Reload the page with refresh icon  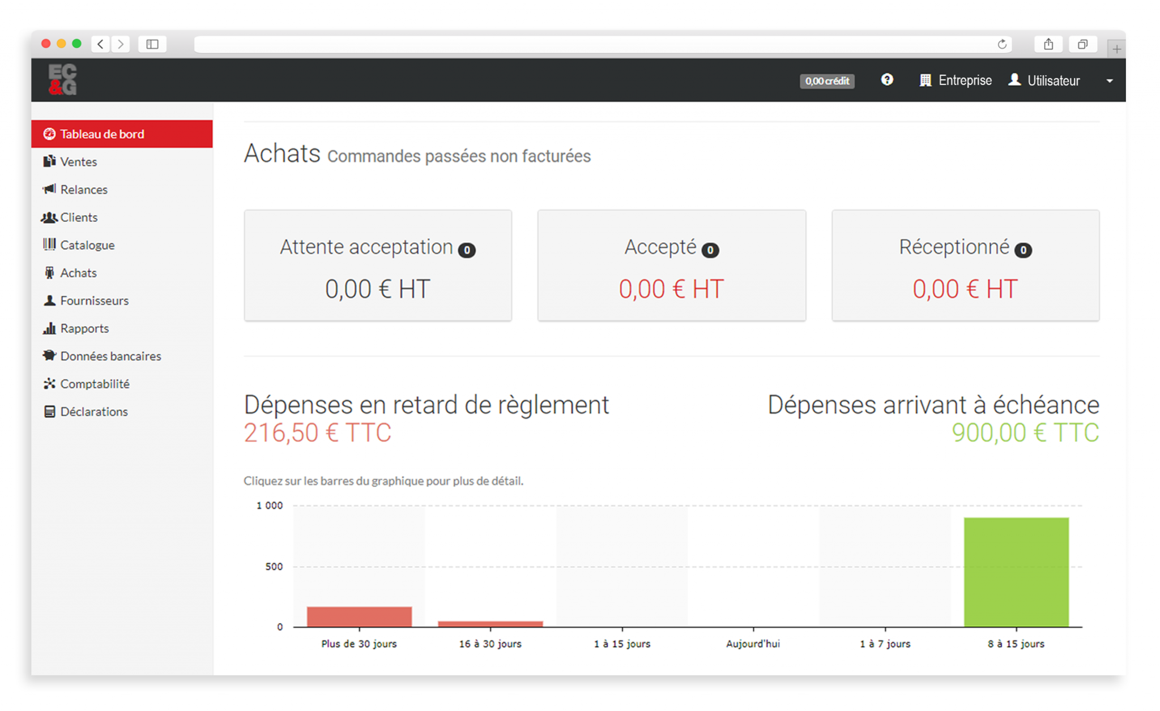tap(1002, 44)
